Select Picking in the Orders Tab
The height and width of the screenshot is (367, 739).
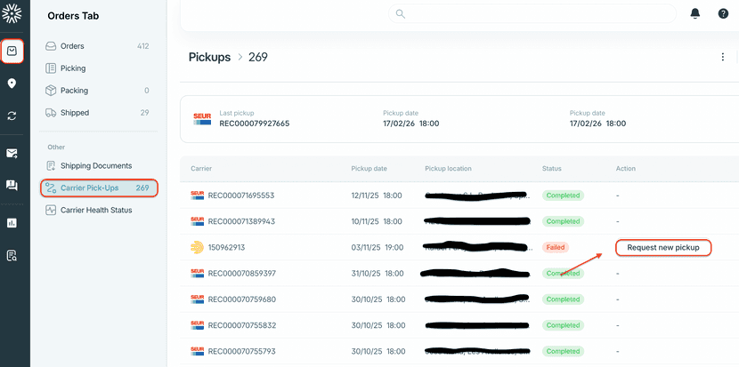(73, 68)
